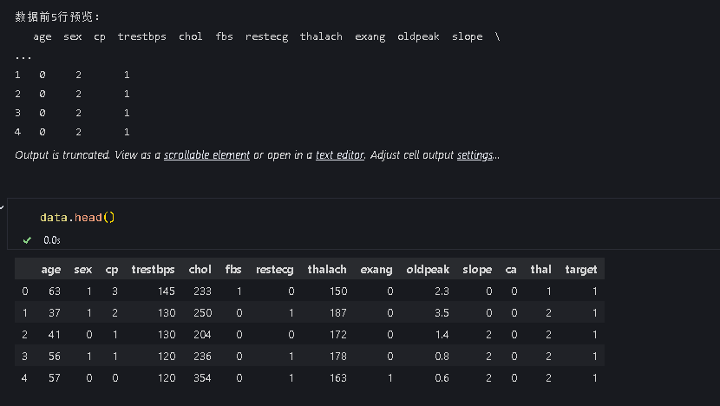Viewport: 720px width, 406px height.
Task: Click oldpeak value 0.8
Action: click(442, 356)
